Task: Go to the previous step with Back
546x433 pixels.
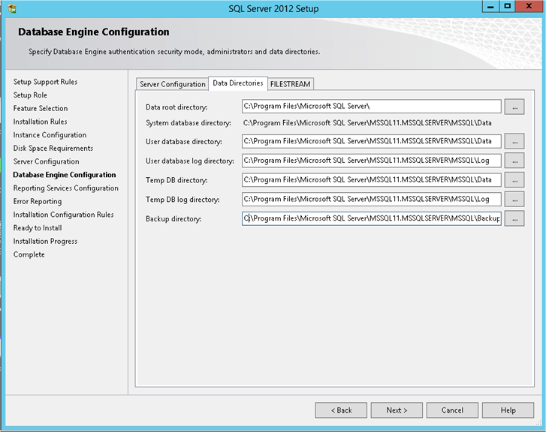Action: [341, 410]
